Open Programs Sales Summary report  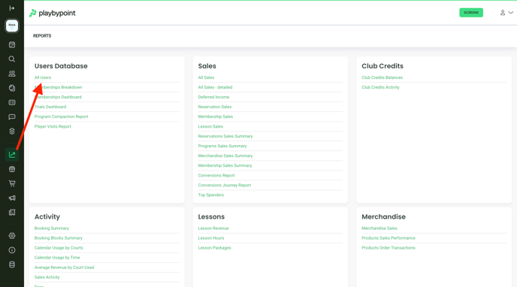pyautogui.click(x=222, y=146)
